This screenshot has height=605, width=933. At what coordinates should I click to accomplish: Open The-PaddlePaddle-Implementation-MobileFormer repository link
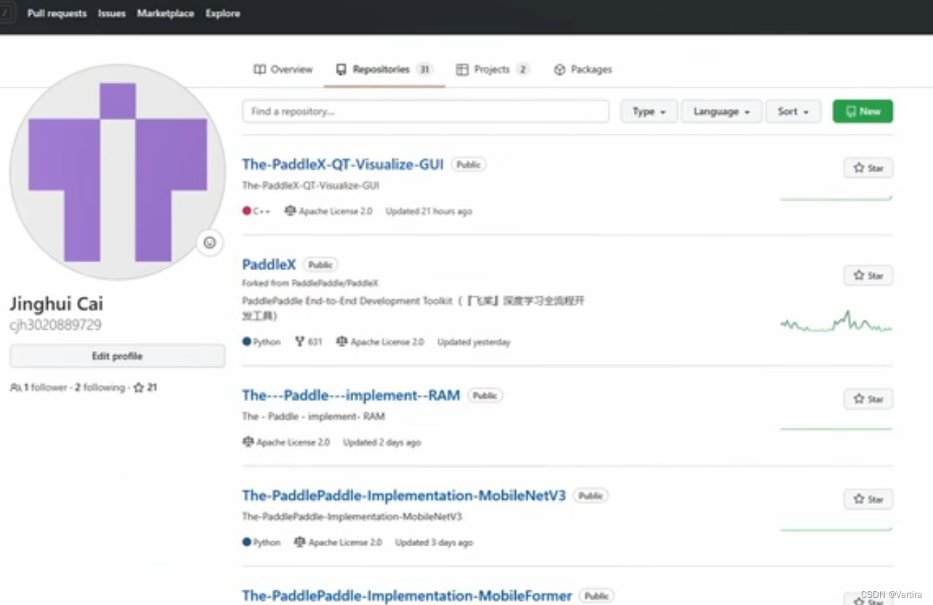coord(407,596)
